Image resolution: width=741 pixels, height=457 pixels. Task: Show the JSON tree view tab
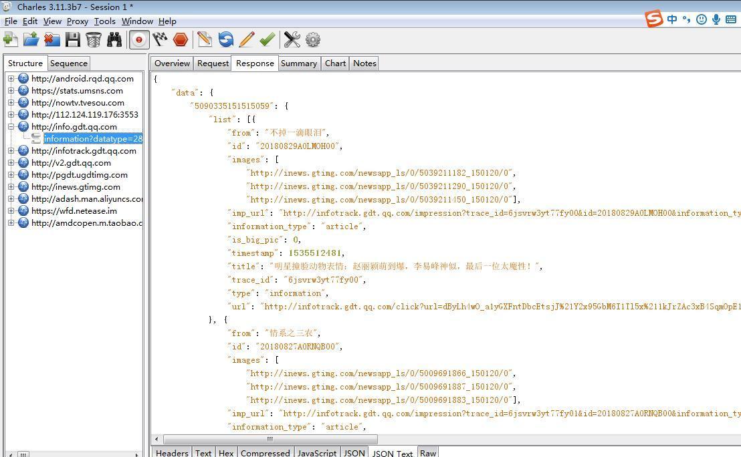pyautogui.click(x=354, y=452)
